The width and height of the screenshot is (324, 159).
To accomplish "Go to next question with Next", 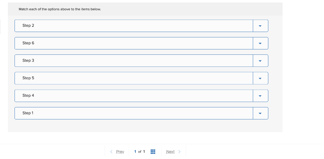I will click(x=170, y=152).
